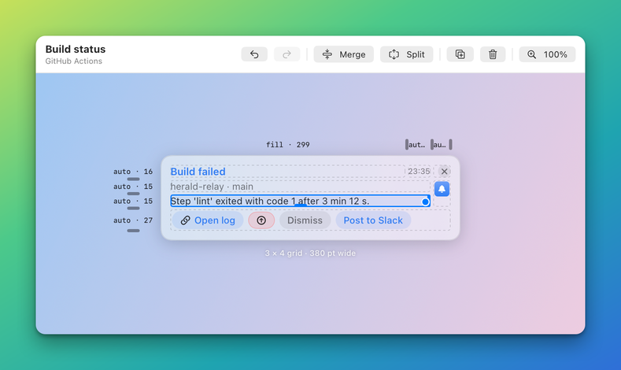Dismiss the build notification
The width and height of the screenshot is (621, 370).
[x=305, y=220]
